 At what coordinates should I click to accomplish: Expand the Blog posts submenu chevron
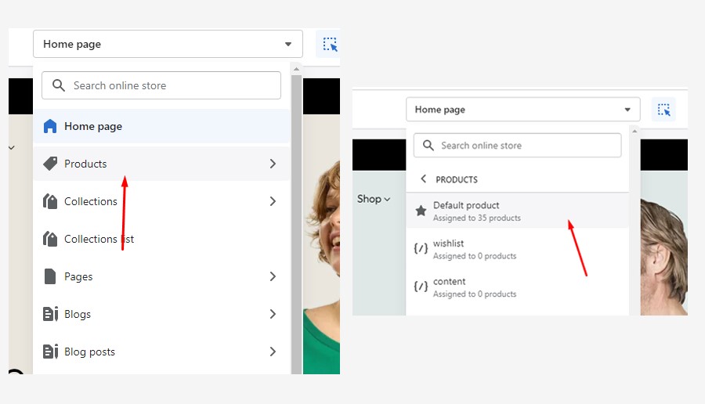tap(273, 352)
